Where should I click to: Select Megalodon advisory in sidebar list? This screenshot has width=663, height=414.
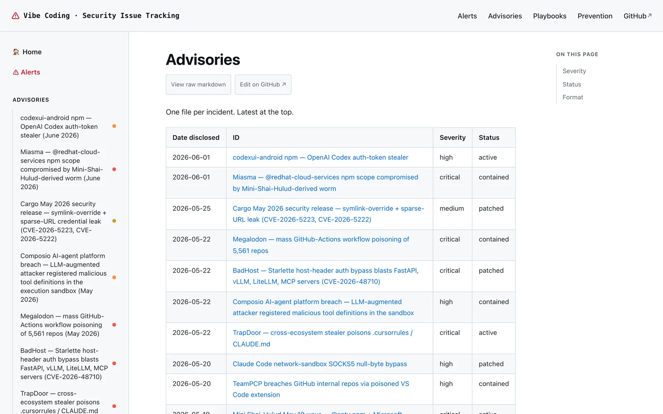[x=62, y=325]
